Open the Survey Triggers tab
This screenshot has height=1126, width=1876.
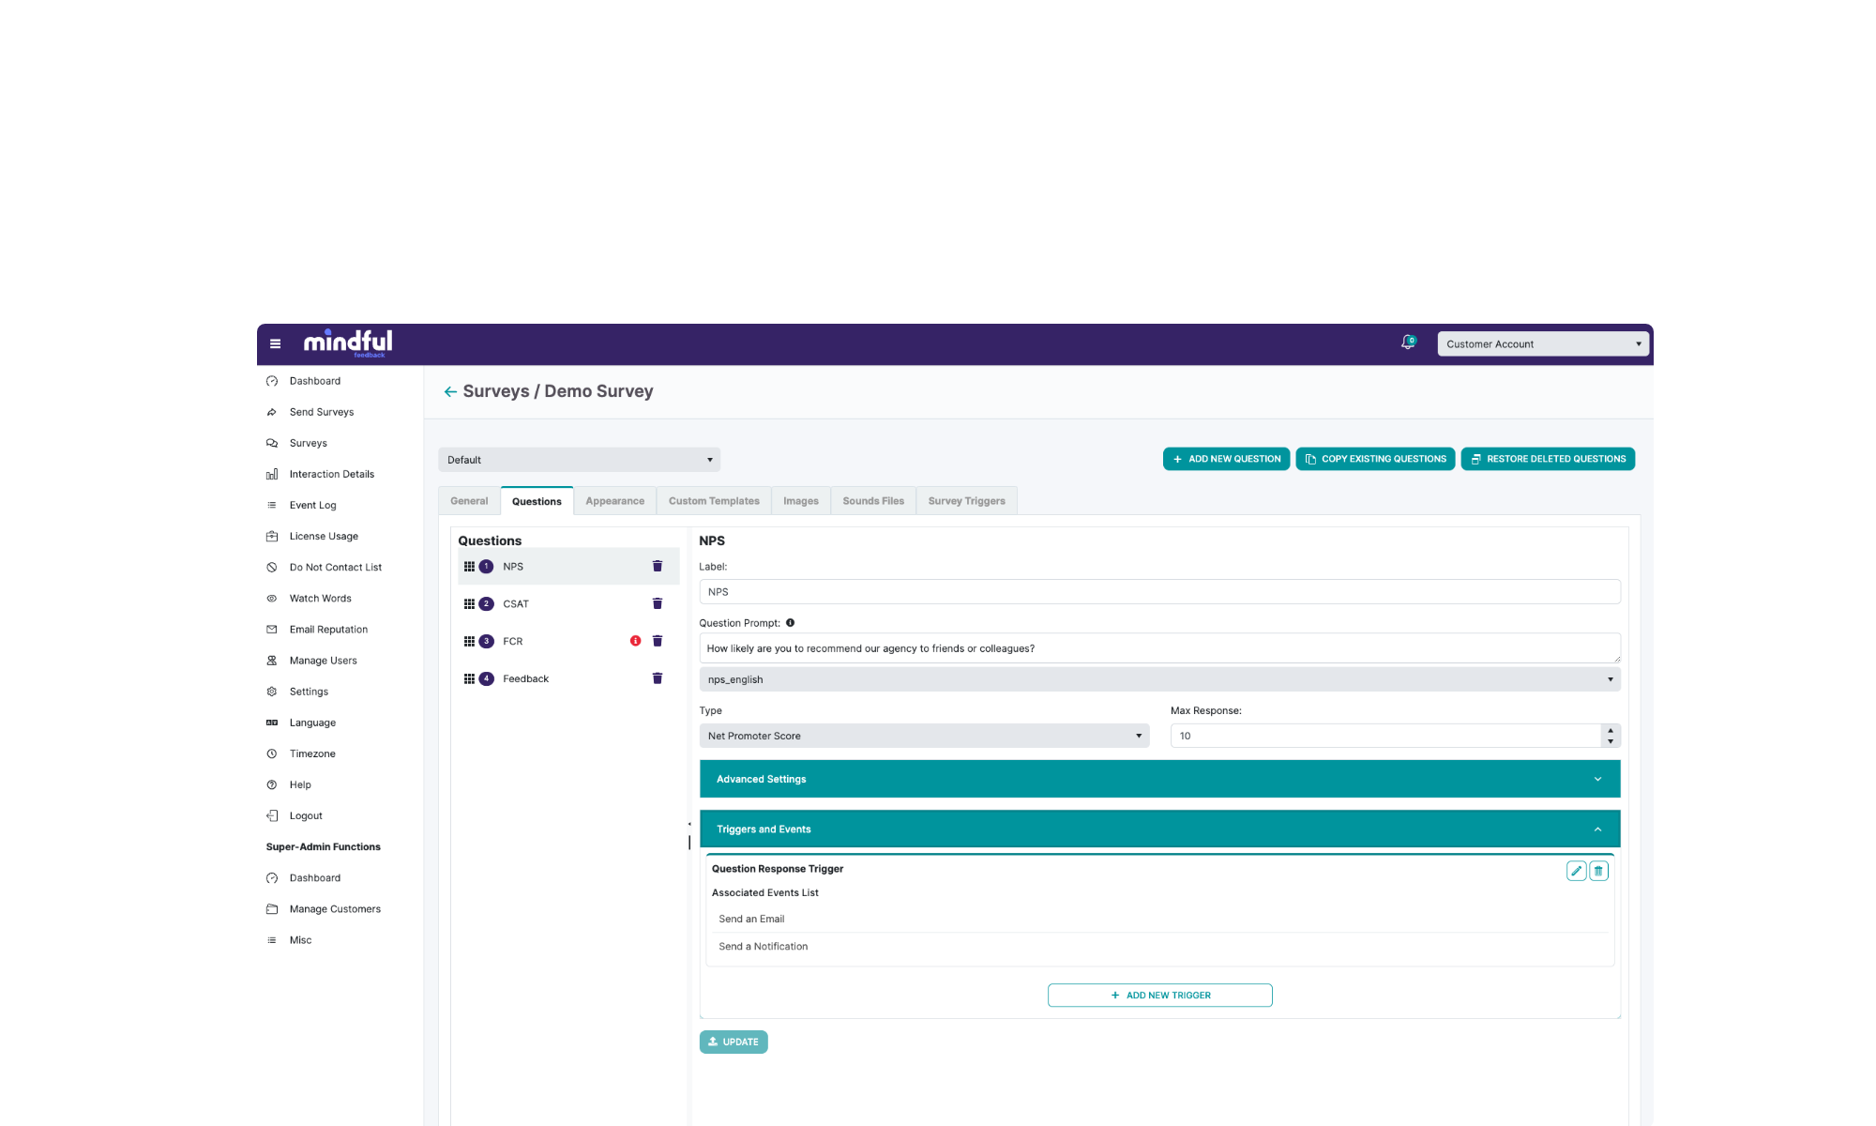(966, 501)
